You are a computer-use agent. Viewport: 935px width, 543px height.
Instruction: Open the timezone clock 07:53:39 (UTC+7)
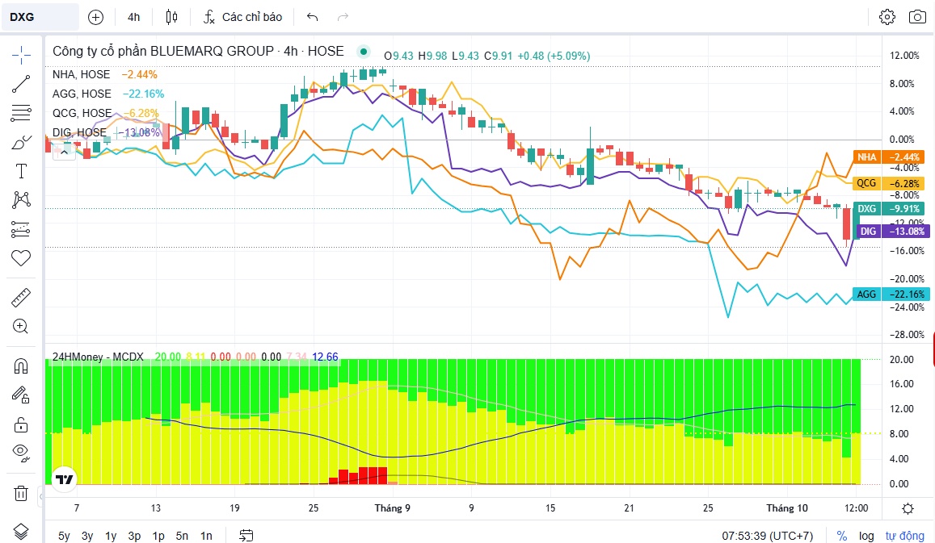pos(768,536)
